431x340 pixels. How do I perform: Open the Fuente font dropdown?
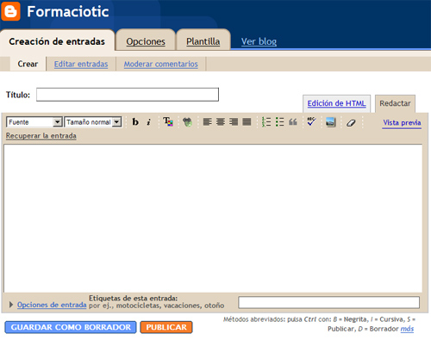[x=34, y=122]
